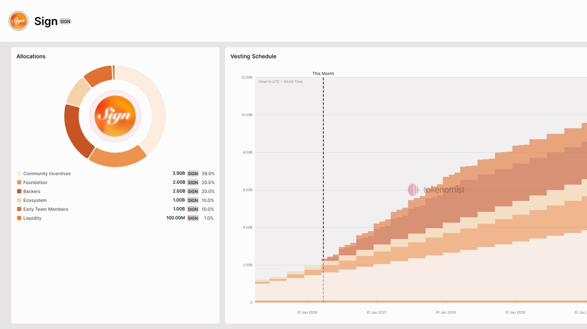Click the 01 Jan 2027 axis label
587x329 pixels.
tap(376, 312)
